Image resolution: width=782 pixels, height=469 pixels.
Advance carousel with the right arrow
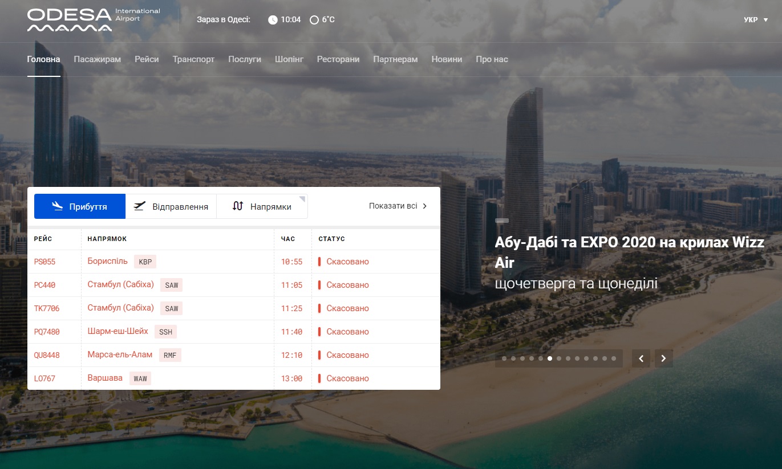pyautogui.click(x=663, y=358)
